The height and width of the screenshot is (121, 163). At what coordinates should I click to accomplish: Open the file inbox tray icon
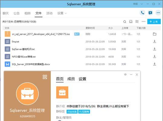[x=131, y=21]
